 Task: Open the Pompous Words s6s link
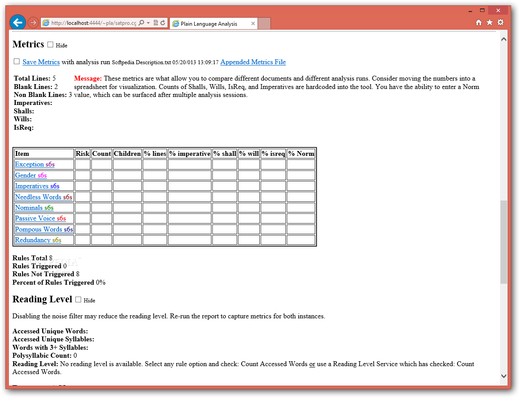coord(44,229)
